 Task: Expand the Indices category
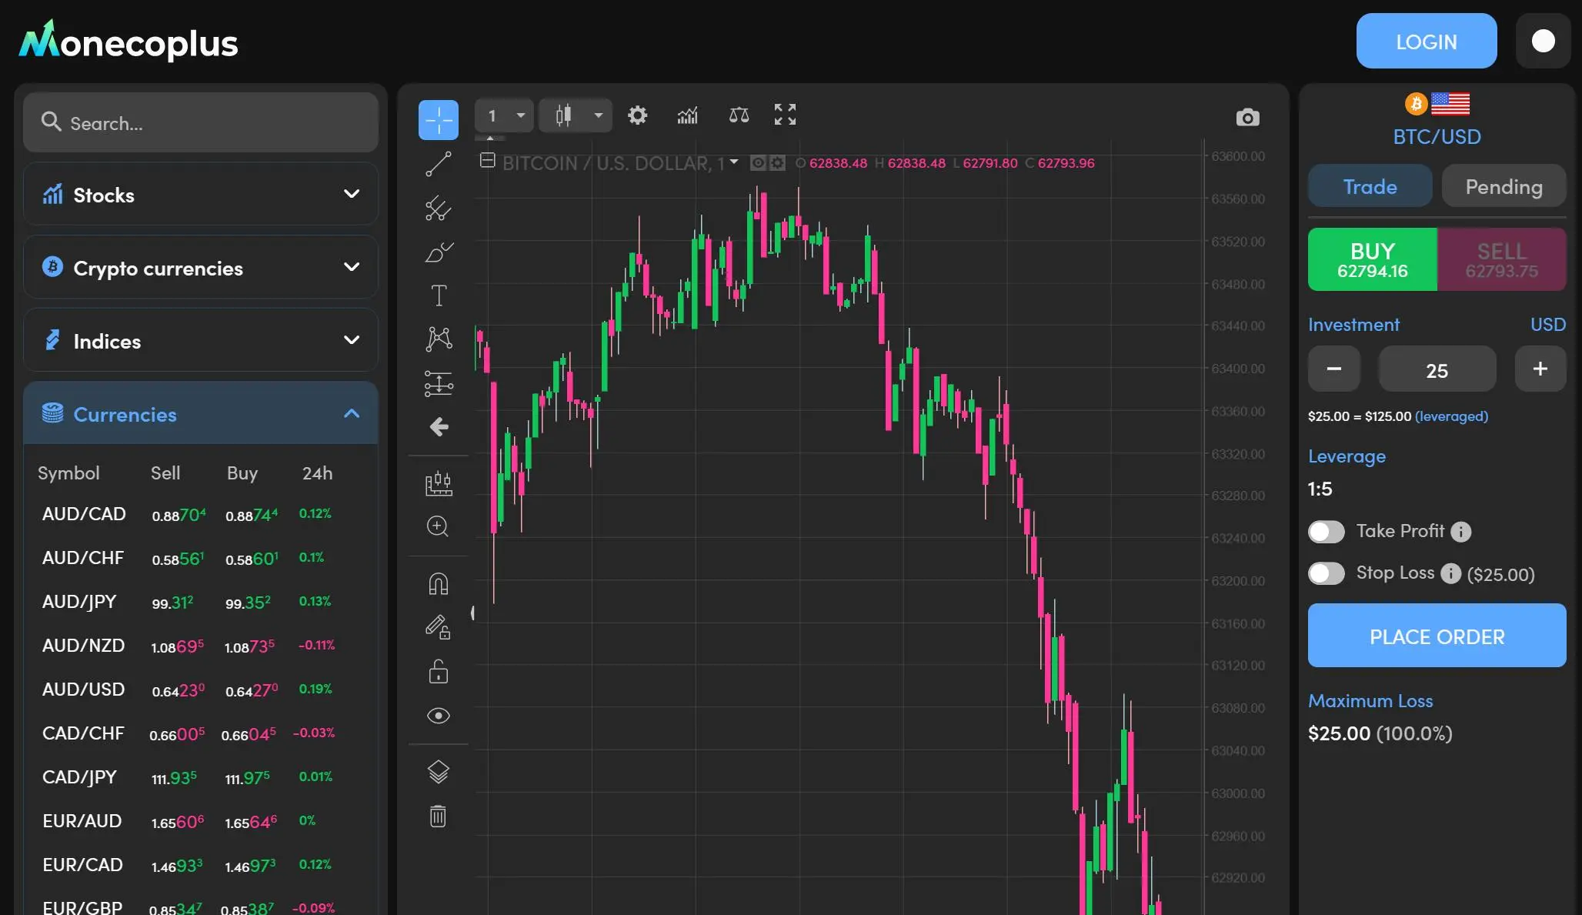[201, 341]
